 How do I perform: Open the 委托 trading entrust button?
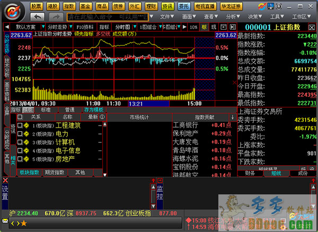[x=183, y=6]
